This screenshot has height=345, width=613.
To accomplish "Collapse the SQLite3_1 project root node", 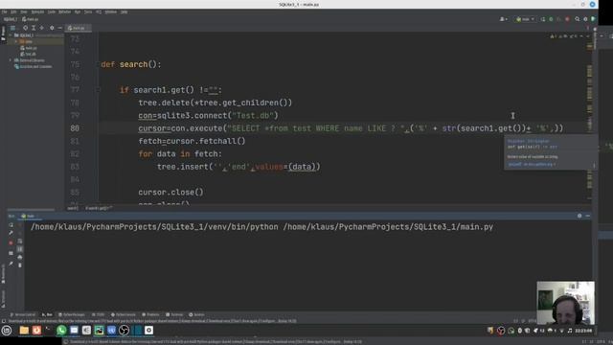I will point(11,35).
